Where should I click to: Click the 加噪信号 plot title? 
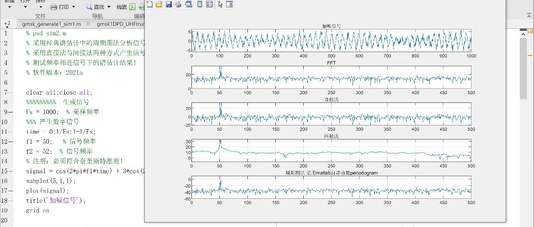tap(331, 26)
